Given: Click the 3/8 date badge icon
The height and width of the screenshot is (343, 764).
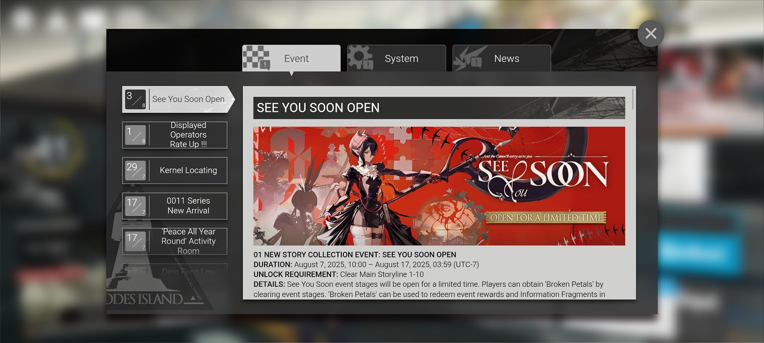Looking at the screenshot, I should 135,99.
